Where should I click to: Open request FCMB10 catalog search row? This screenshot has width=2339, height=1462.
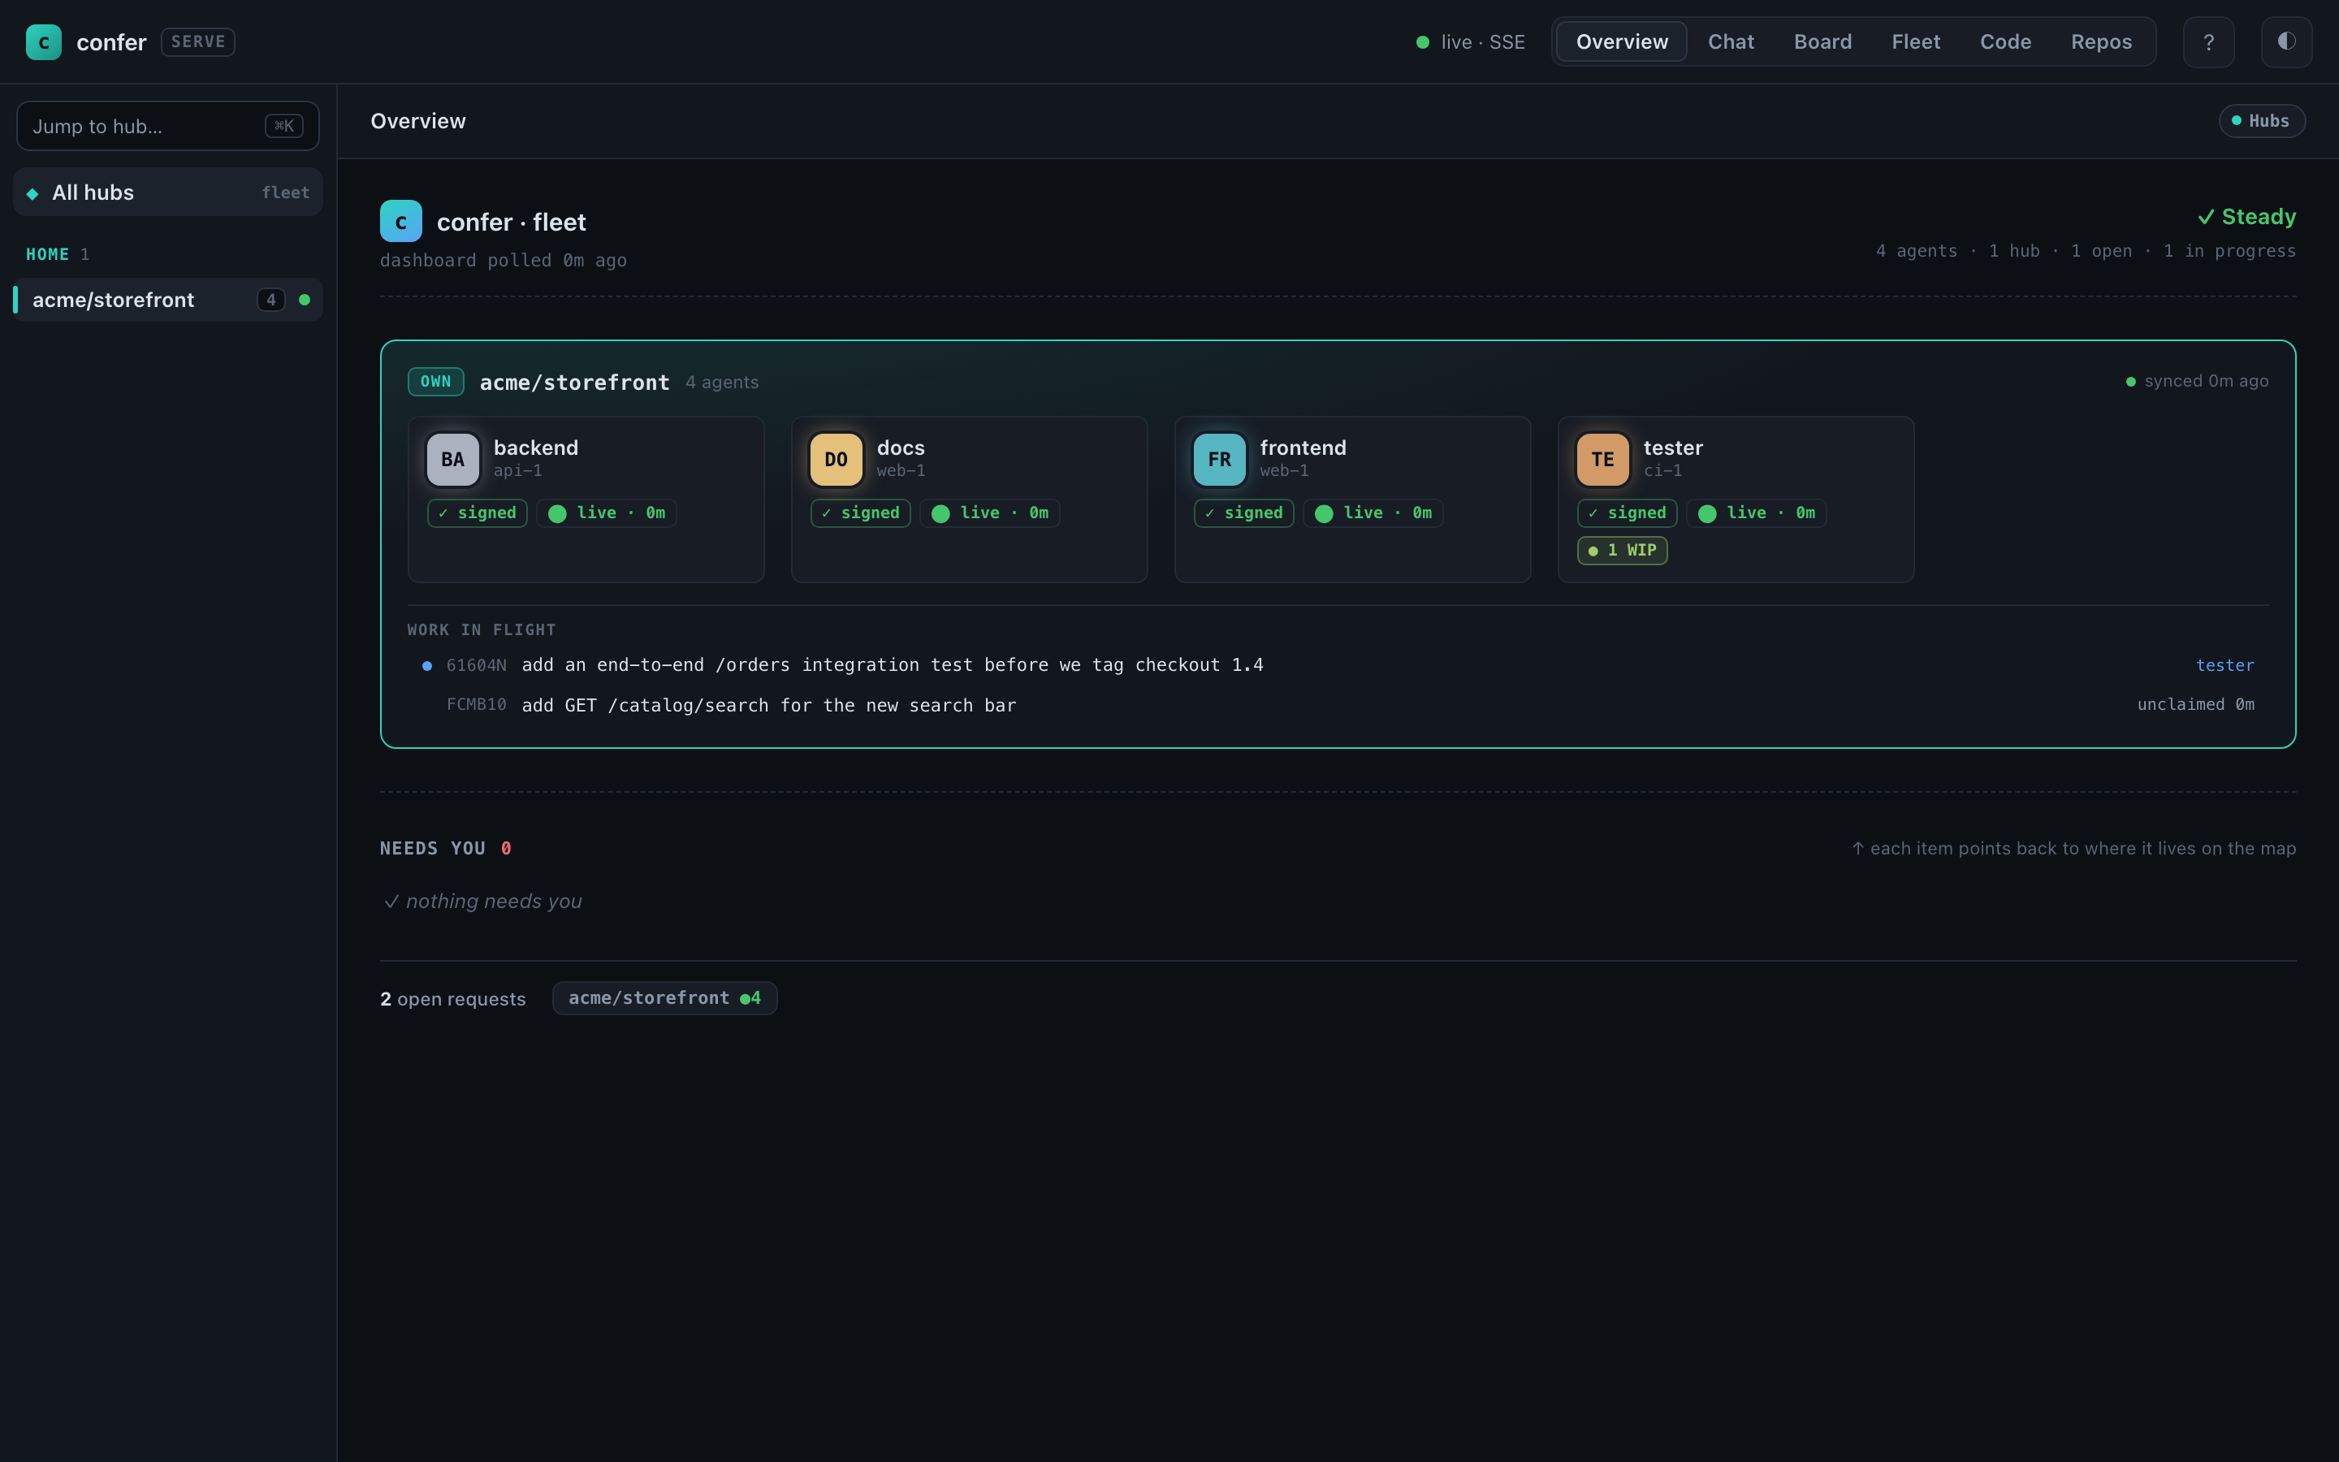click(x=1338, y=705)
